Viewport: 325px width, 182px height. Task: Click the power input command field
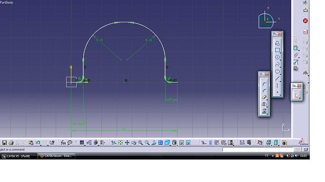pyautogui.click(x=258, y=150)
